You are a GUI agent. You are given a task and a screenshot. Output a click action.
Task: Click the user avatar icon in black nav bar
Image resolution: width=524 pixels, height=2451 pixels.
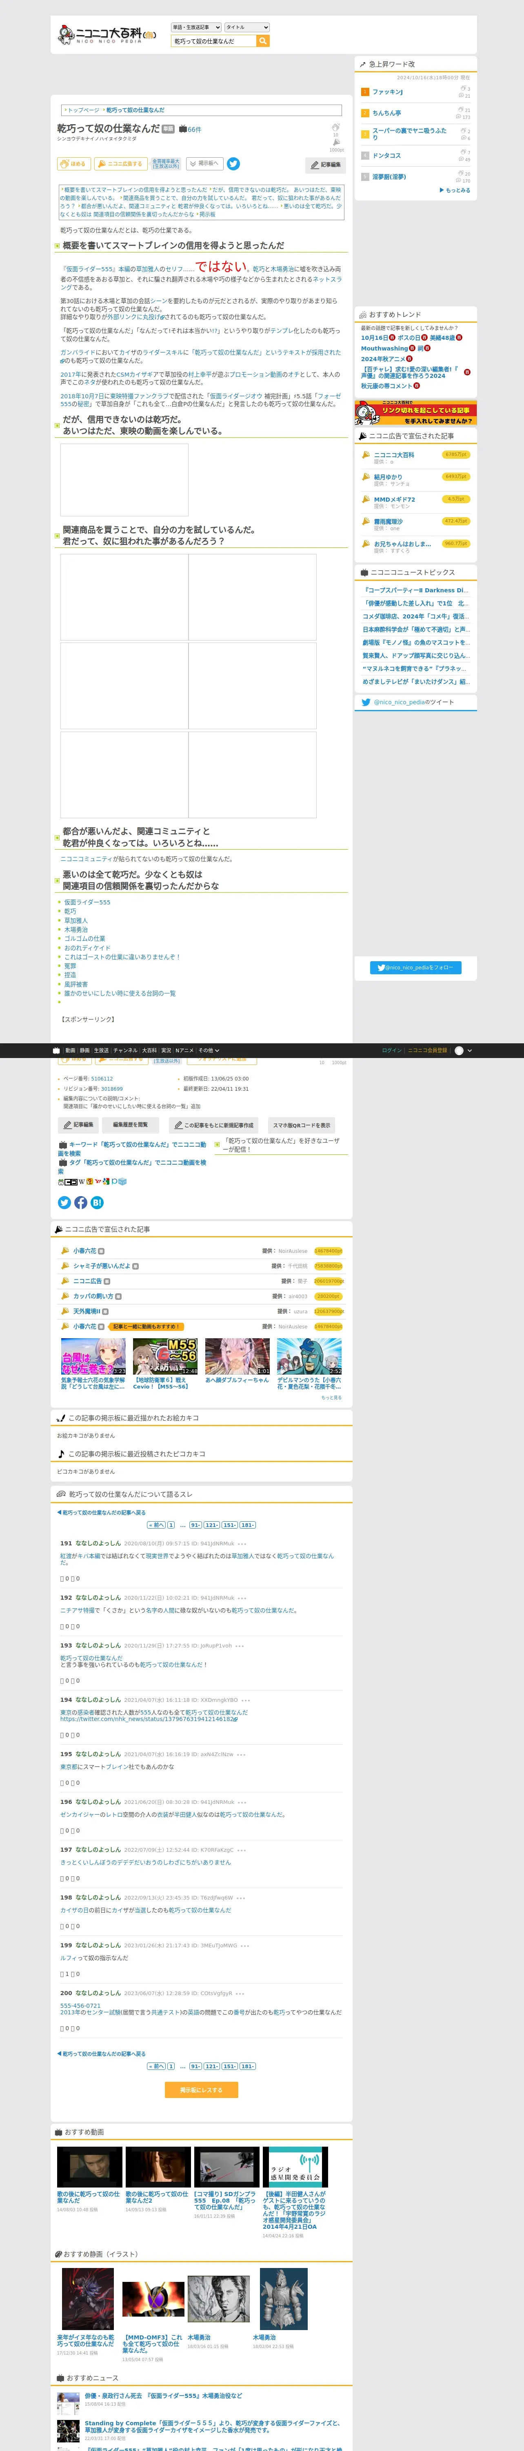(460, 1050)
